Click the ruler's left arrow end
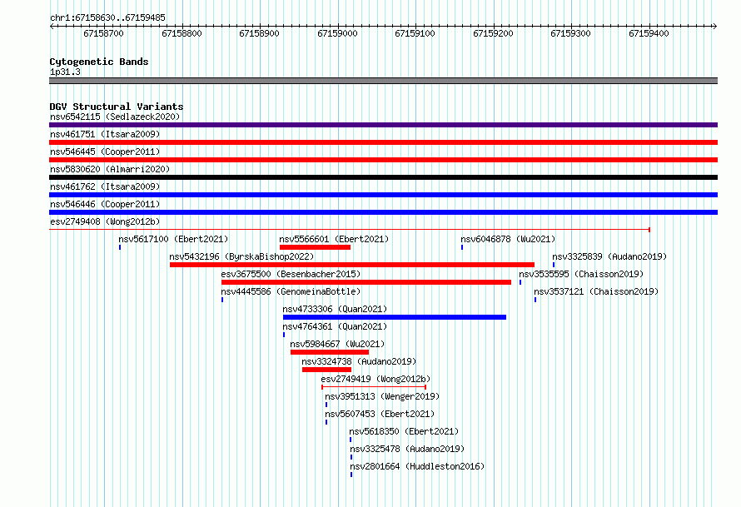The width and height of the screenshot is (741, 507). [52, 27]
